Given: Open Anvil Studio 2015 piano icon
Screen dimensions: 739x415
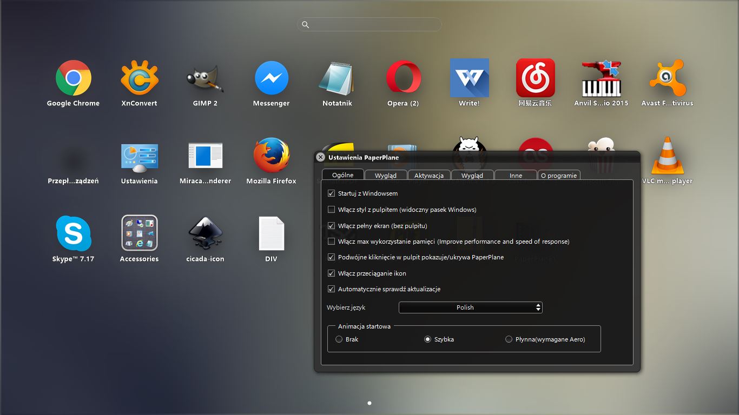Looking at the screenshot, I should pyautogui.click(x=602, y=78).
